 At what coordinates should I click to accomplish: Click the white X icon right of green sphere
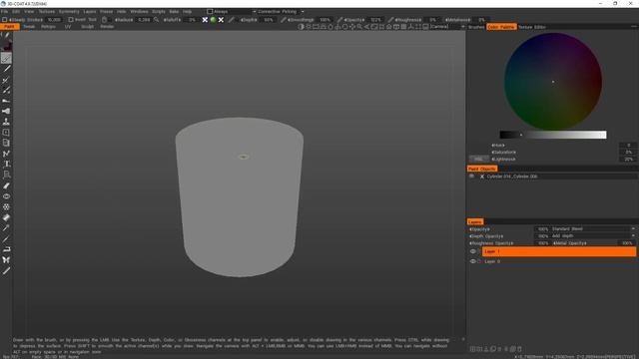pos(221,20)
